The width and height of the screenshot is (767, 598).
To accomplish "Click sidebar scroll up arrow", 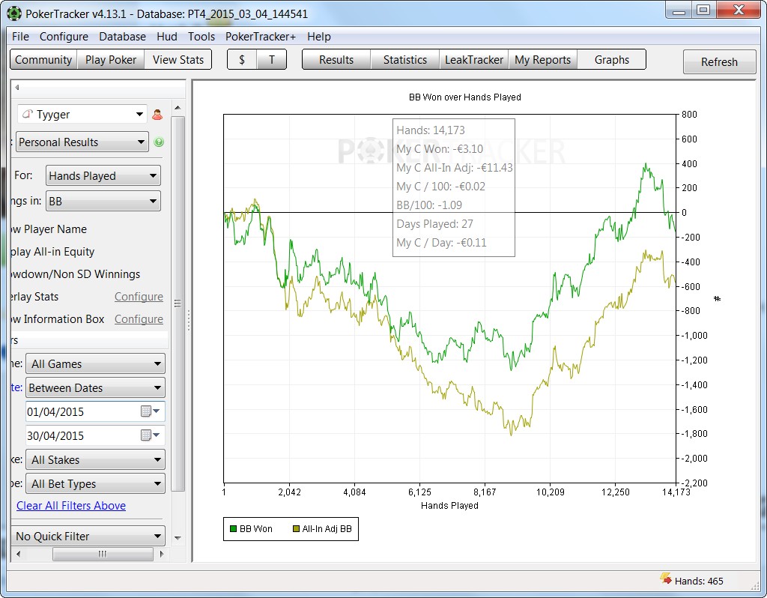I will [x=178, y=108].
